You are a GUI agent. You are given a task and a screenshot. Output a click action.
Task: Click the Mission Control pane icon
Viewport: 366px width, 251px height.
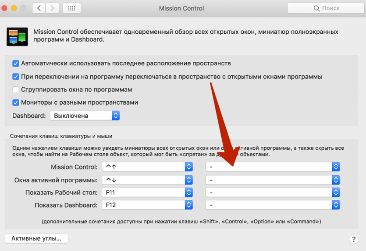click(x=17, y=37)
